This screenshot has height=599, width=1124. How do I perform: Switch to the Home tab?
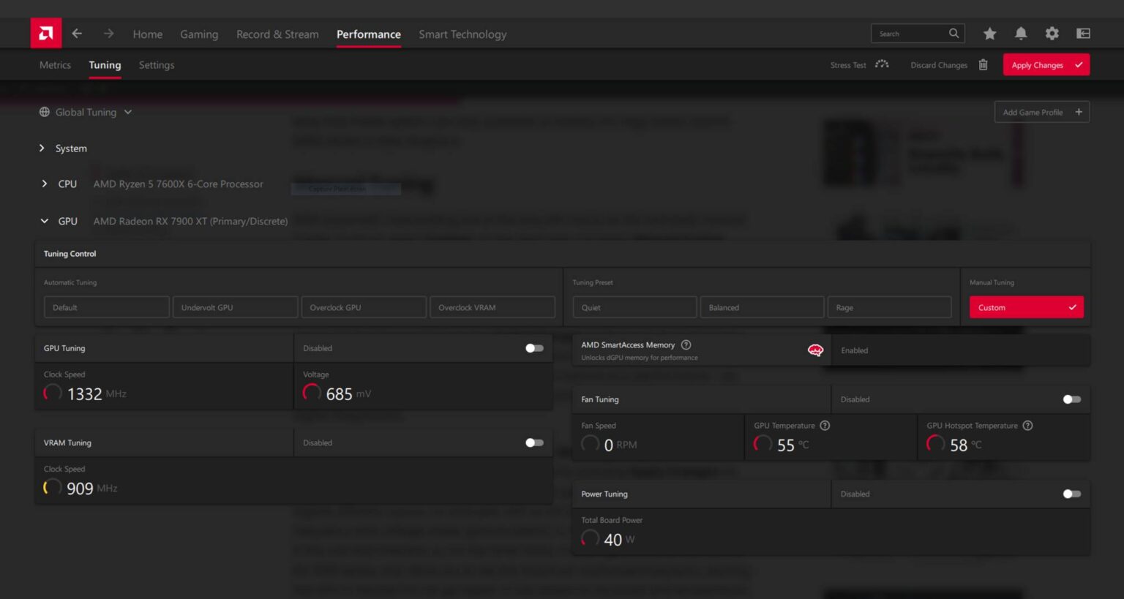point(148,34)
